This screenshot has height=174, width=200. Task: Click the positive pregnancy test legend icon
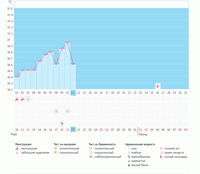(x=90, y=148)
